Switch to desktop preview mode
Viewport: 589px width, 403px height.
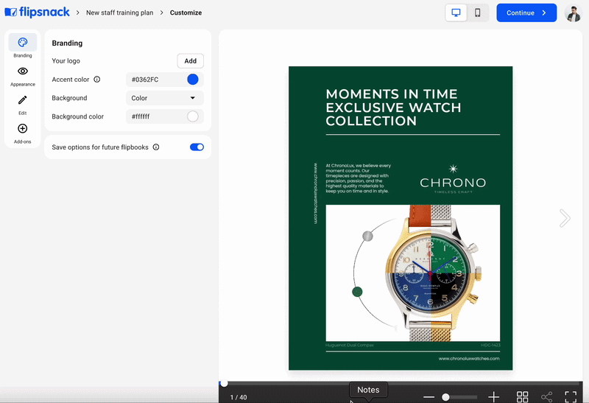point(456,13)
